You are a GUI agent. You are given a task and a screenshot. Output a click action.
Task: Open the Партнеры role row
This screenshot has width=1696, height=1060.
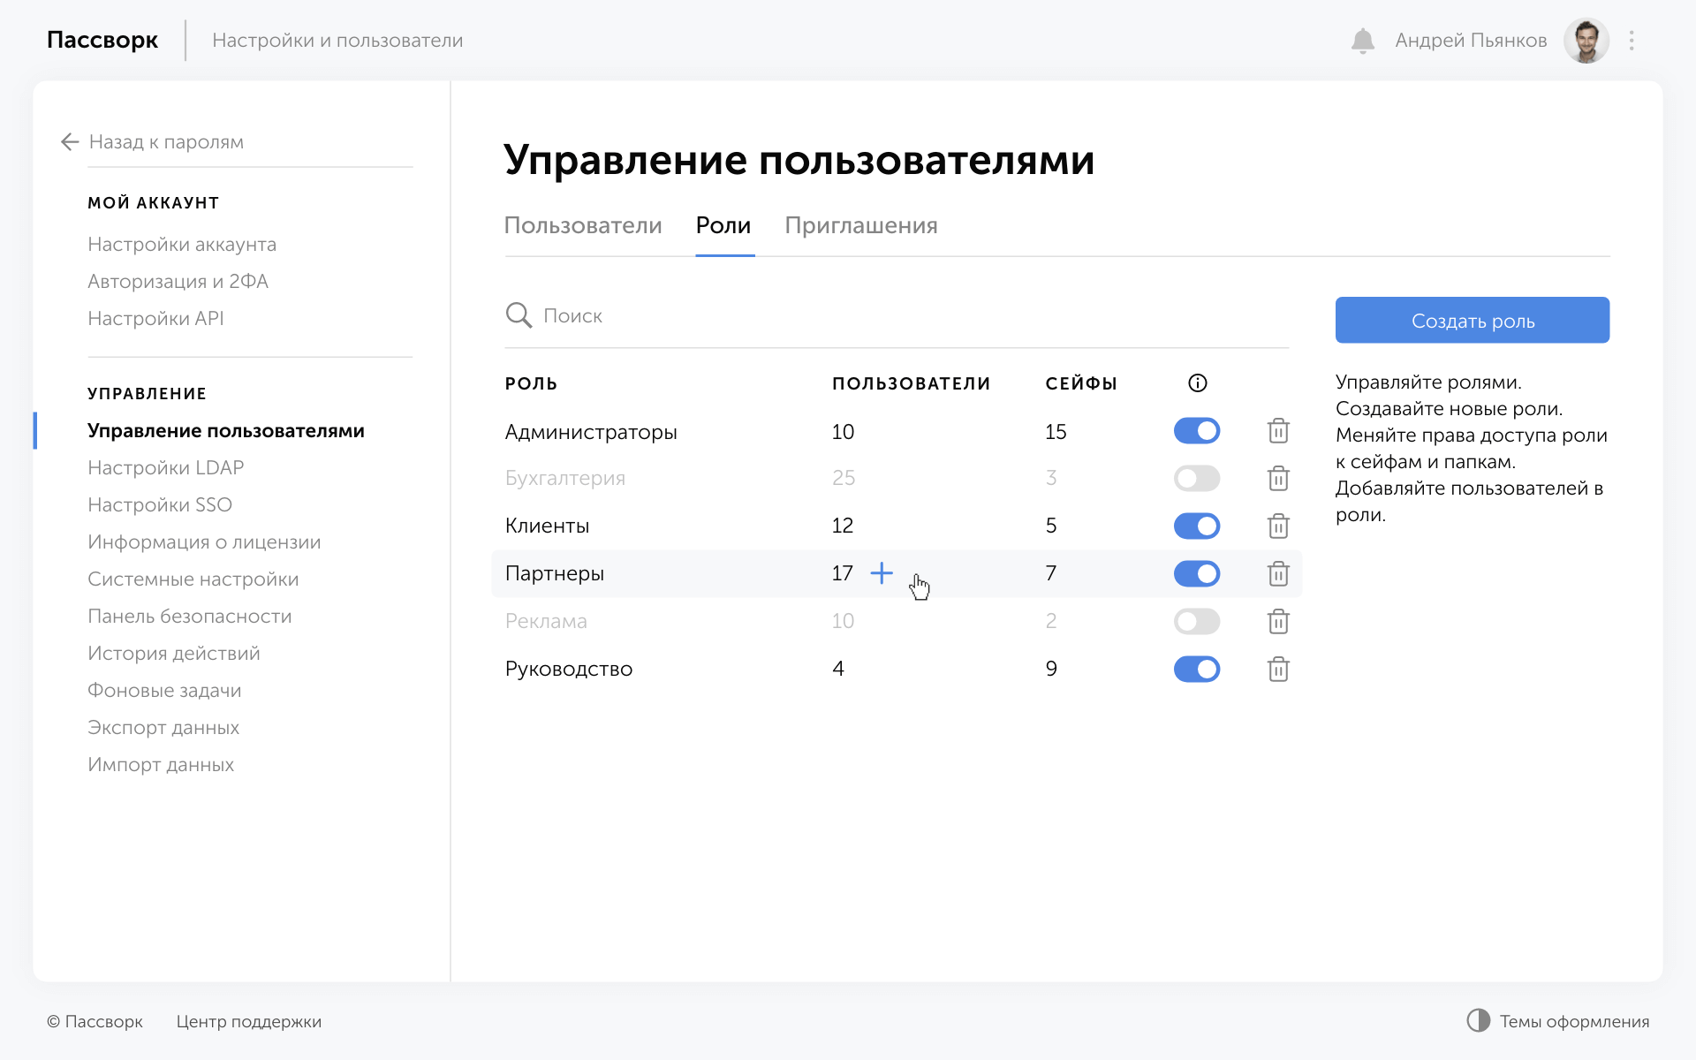897,574
